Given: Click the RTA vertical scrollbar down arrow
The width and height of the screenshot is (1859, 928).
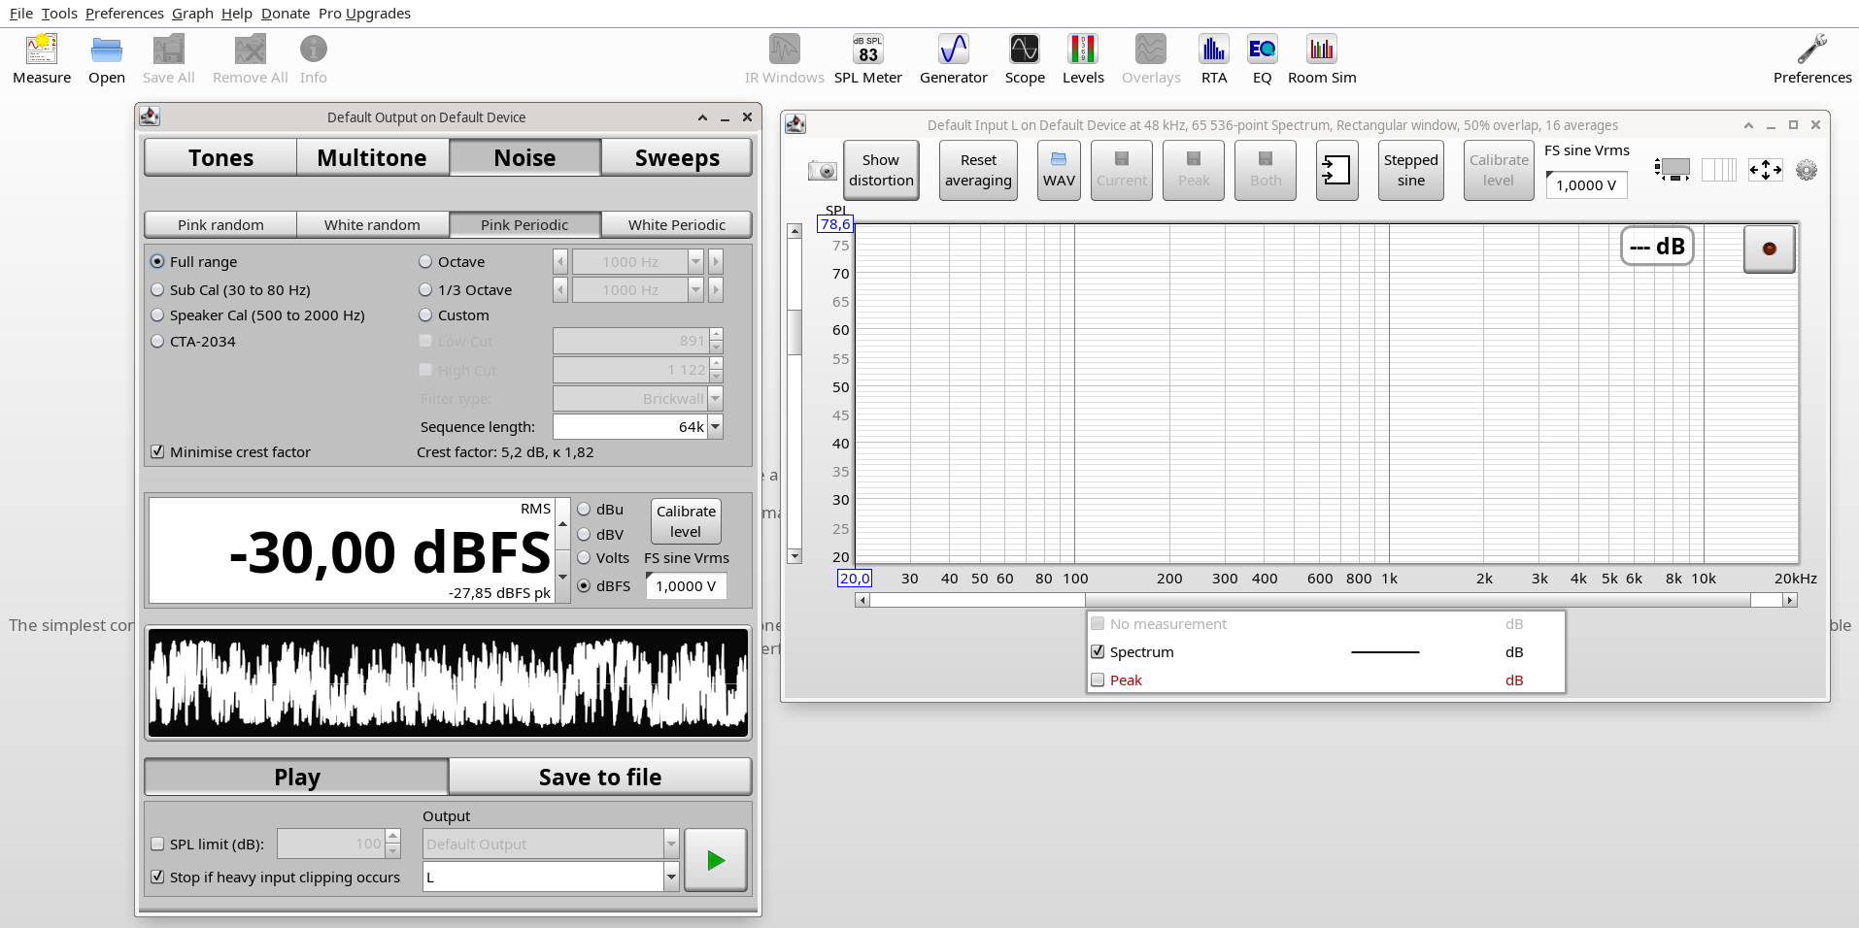Looking at the screenshot, I should tap(794, 556).
